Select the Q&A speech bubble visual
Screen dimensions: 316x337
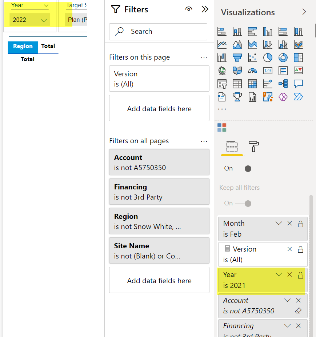coord(299,84)
